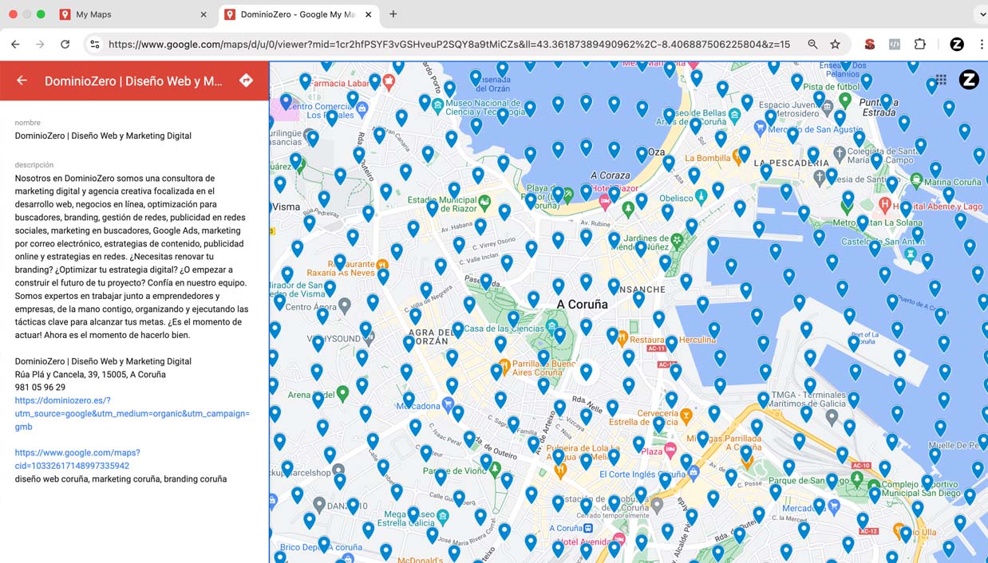Click the Marina Coruña ferry marker
Image resolution: width=988 pixels, height=563 pixels.
pyautogui.click(x=916, y=179)
